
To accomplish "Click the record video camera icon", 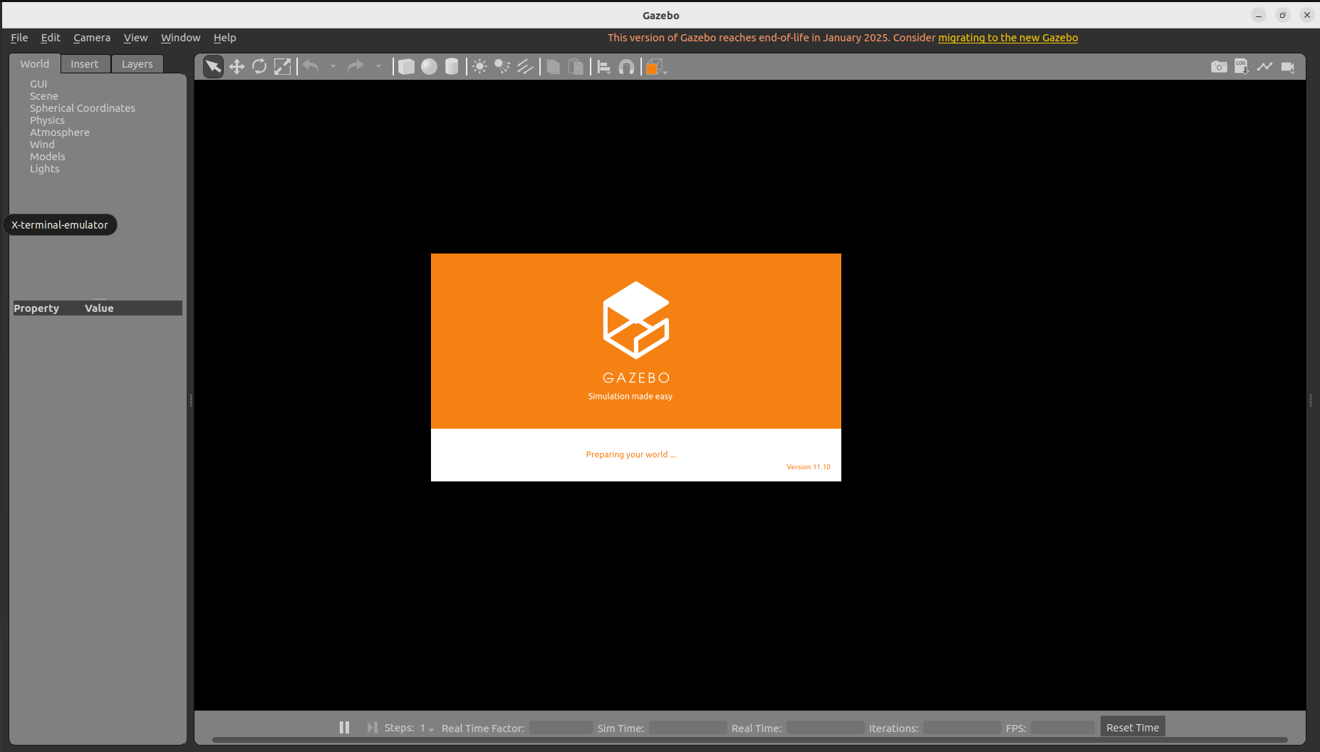I will pyautogui.click(x=1287, y=67).
